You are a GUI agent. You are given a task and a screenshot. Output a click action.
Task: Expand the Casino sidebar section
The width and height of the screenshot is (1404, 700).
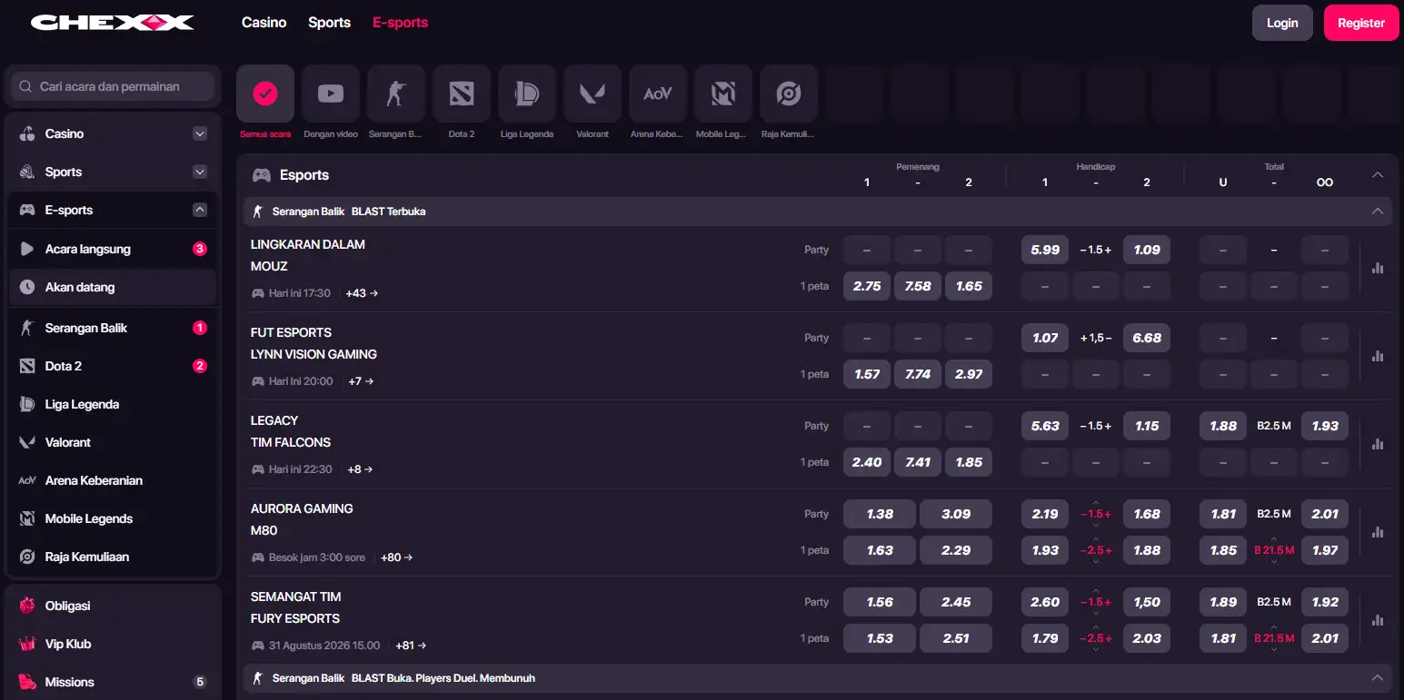(200, 133)
